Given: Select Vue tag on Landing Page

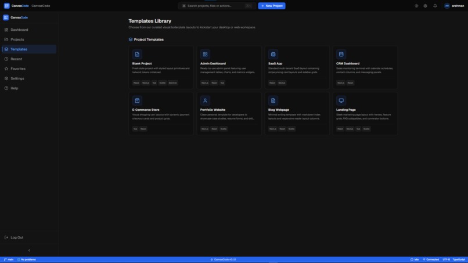Looking at the screenshot, I should click(x=358, y=129).
